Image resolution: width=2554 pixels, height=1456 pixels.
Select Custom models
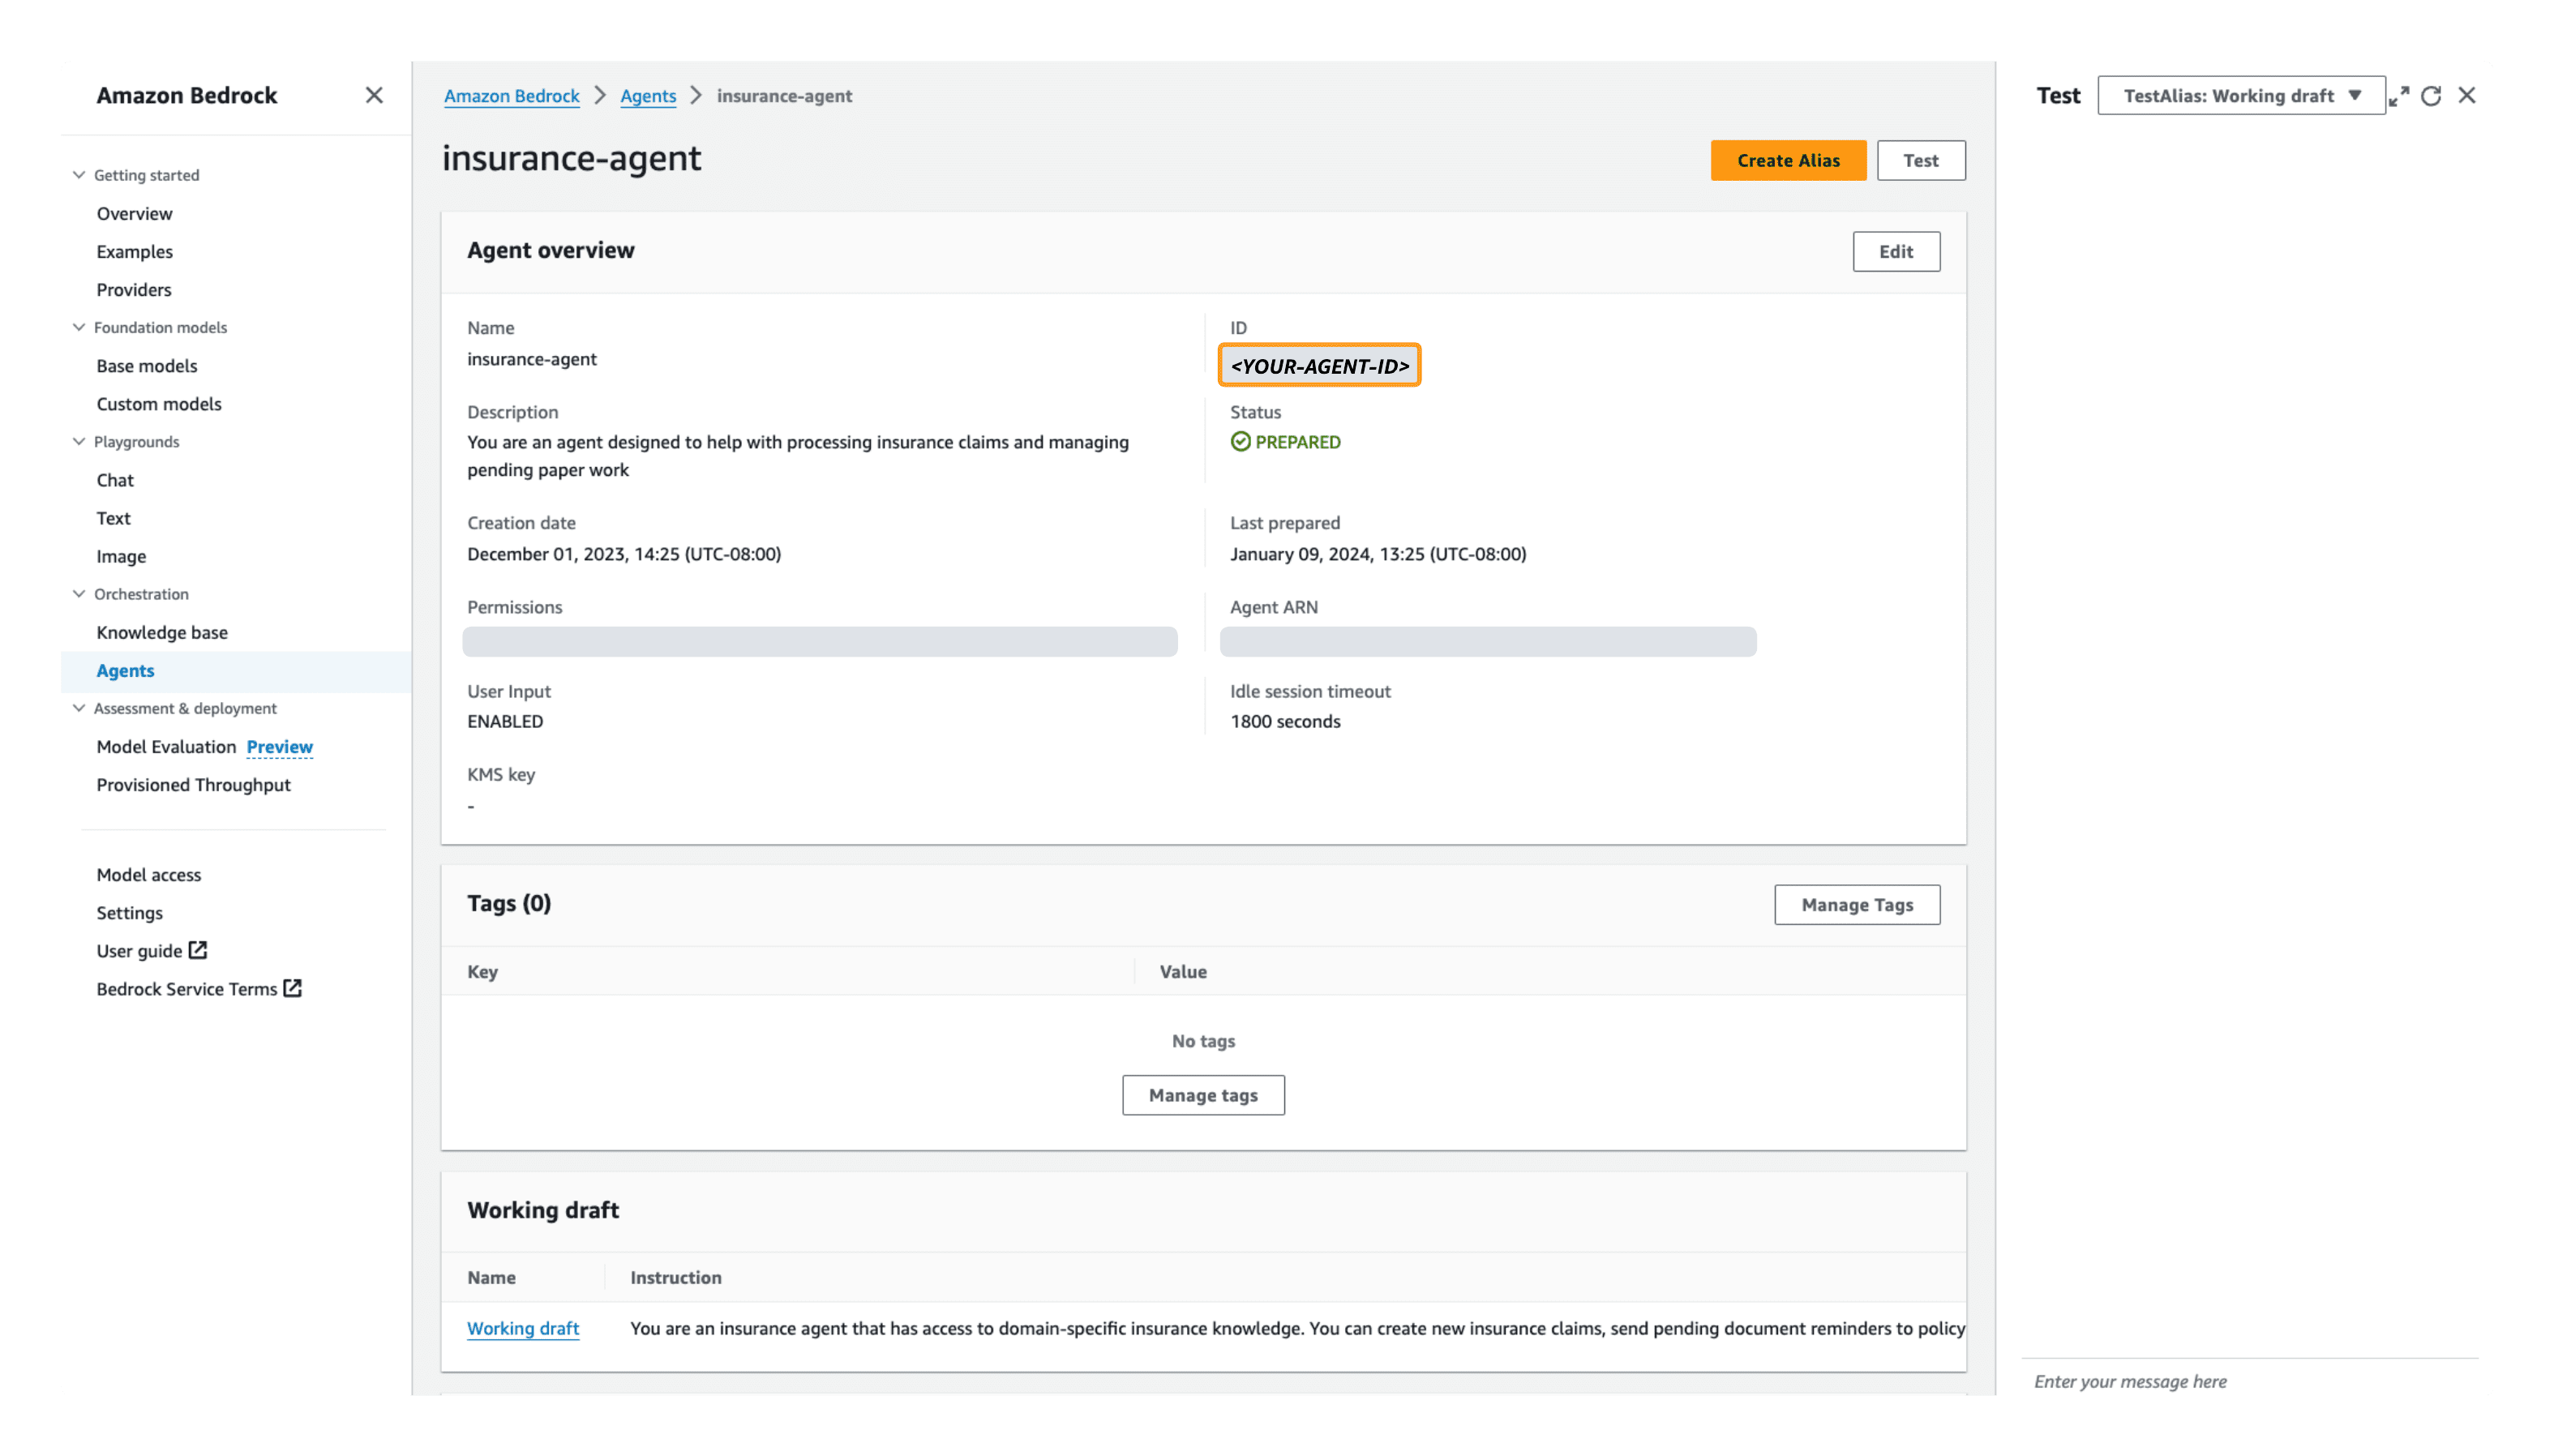[159, 404]
